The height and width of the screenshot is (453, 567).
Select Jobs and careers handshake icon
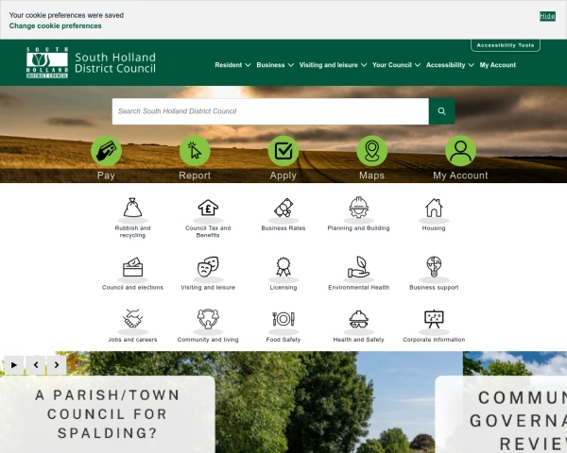coord(132,319)
